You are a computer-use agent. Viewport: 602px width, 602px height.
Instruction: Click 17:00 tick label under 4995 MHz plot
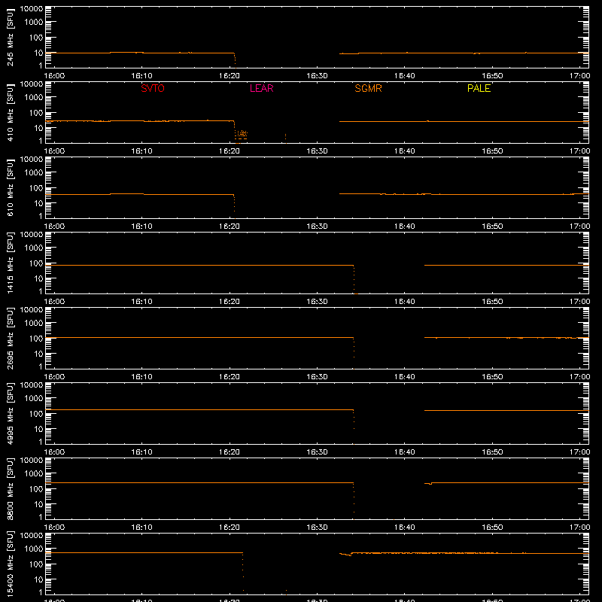[579, 452]
